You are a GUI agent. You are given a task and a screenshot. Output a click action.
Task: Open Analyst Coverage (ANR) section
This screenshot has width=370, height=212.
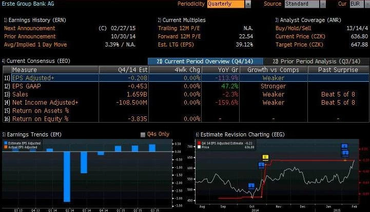tap(308, 20)
